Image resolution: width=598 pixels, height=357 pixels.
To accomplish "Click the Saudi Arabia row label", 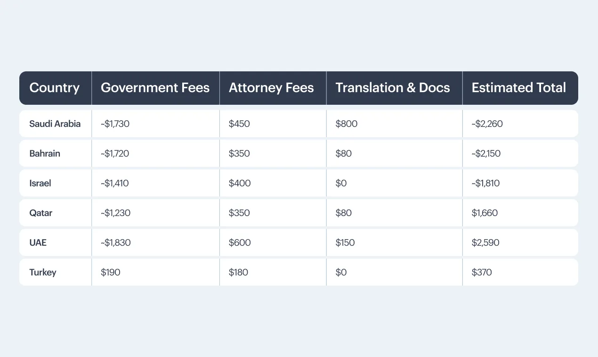I will pyautogui.click(x=55, y=124).
